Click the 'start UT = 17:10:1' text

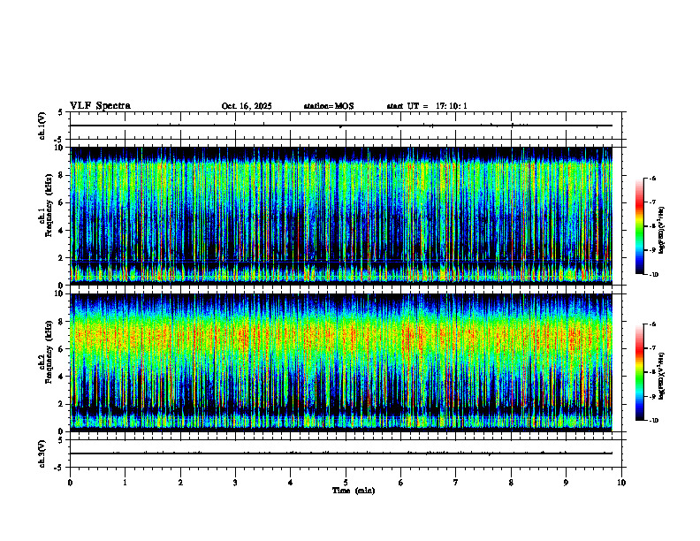pos(427,106)
